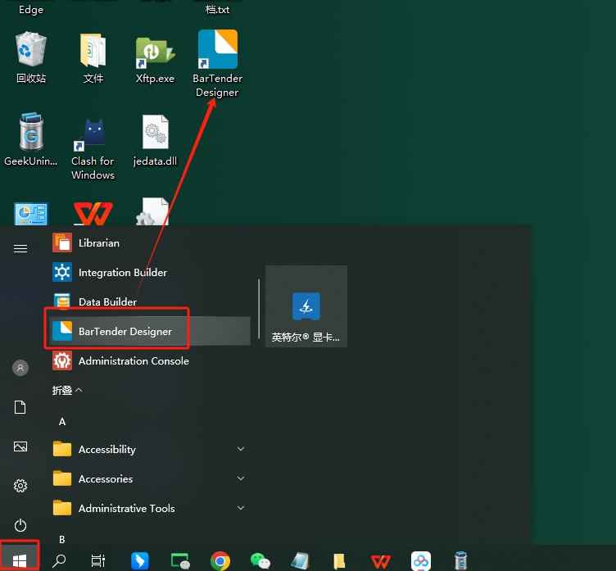Click the BarTender Designer desktop shortcut
Image resolution: width=616 pixels, height=571 pixels.
pyautogui.click(x=218, y=63)
